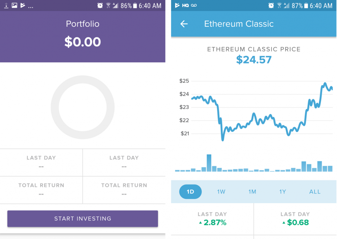The image size is (337, 239).
Task: Show the 1Y price history
Action: tap(283, 192)
